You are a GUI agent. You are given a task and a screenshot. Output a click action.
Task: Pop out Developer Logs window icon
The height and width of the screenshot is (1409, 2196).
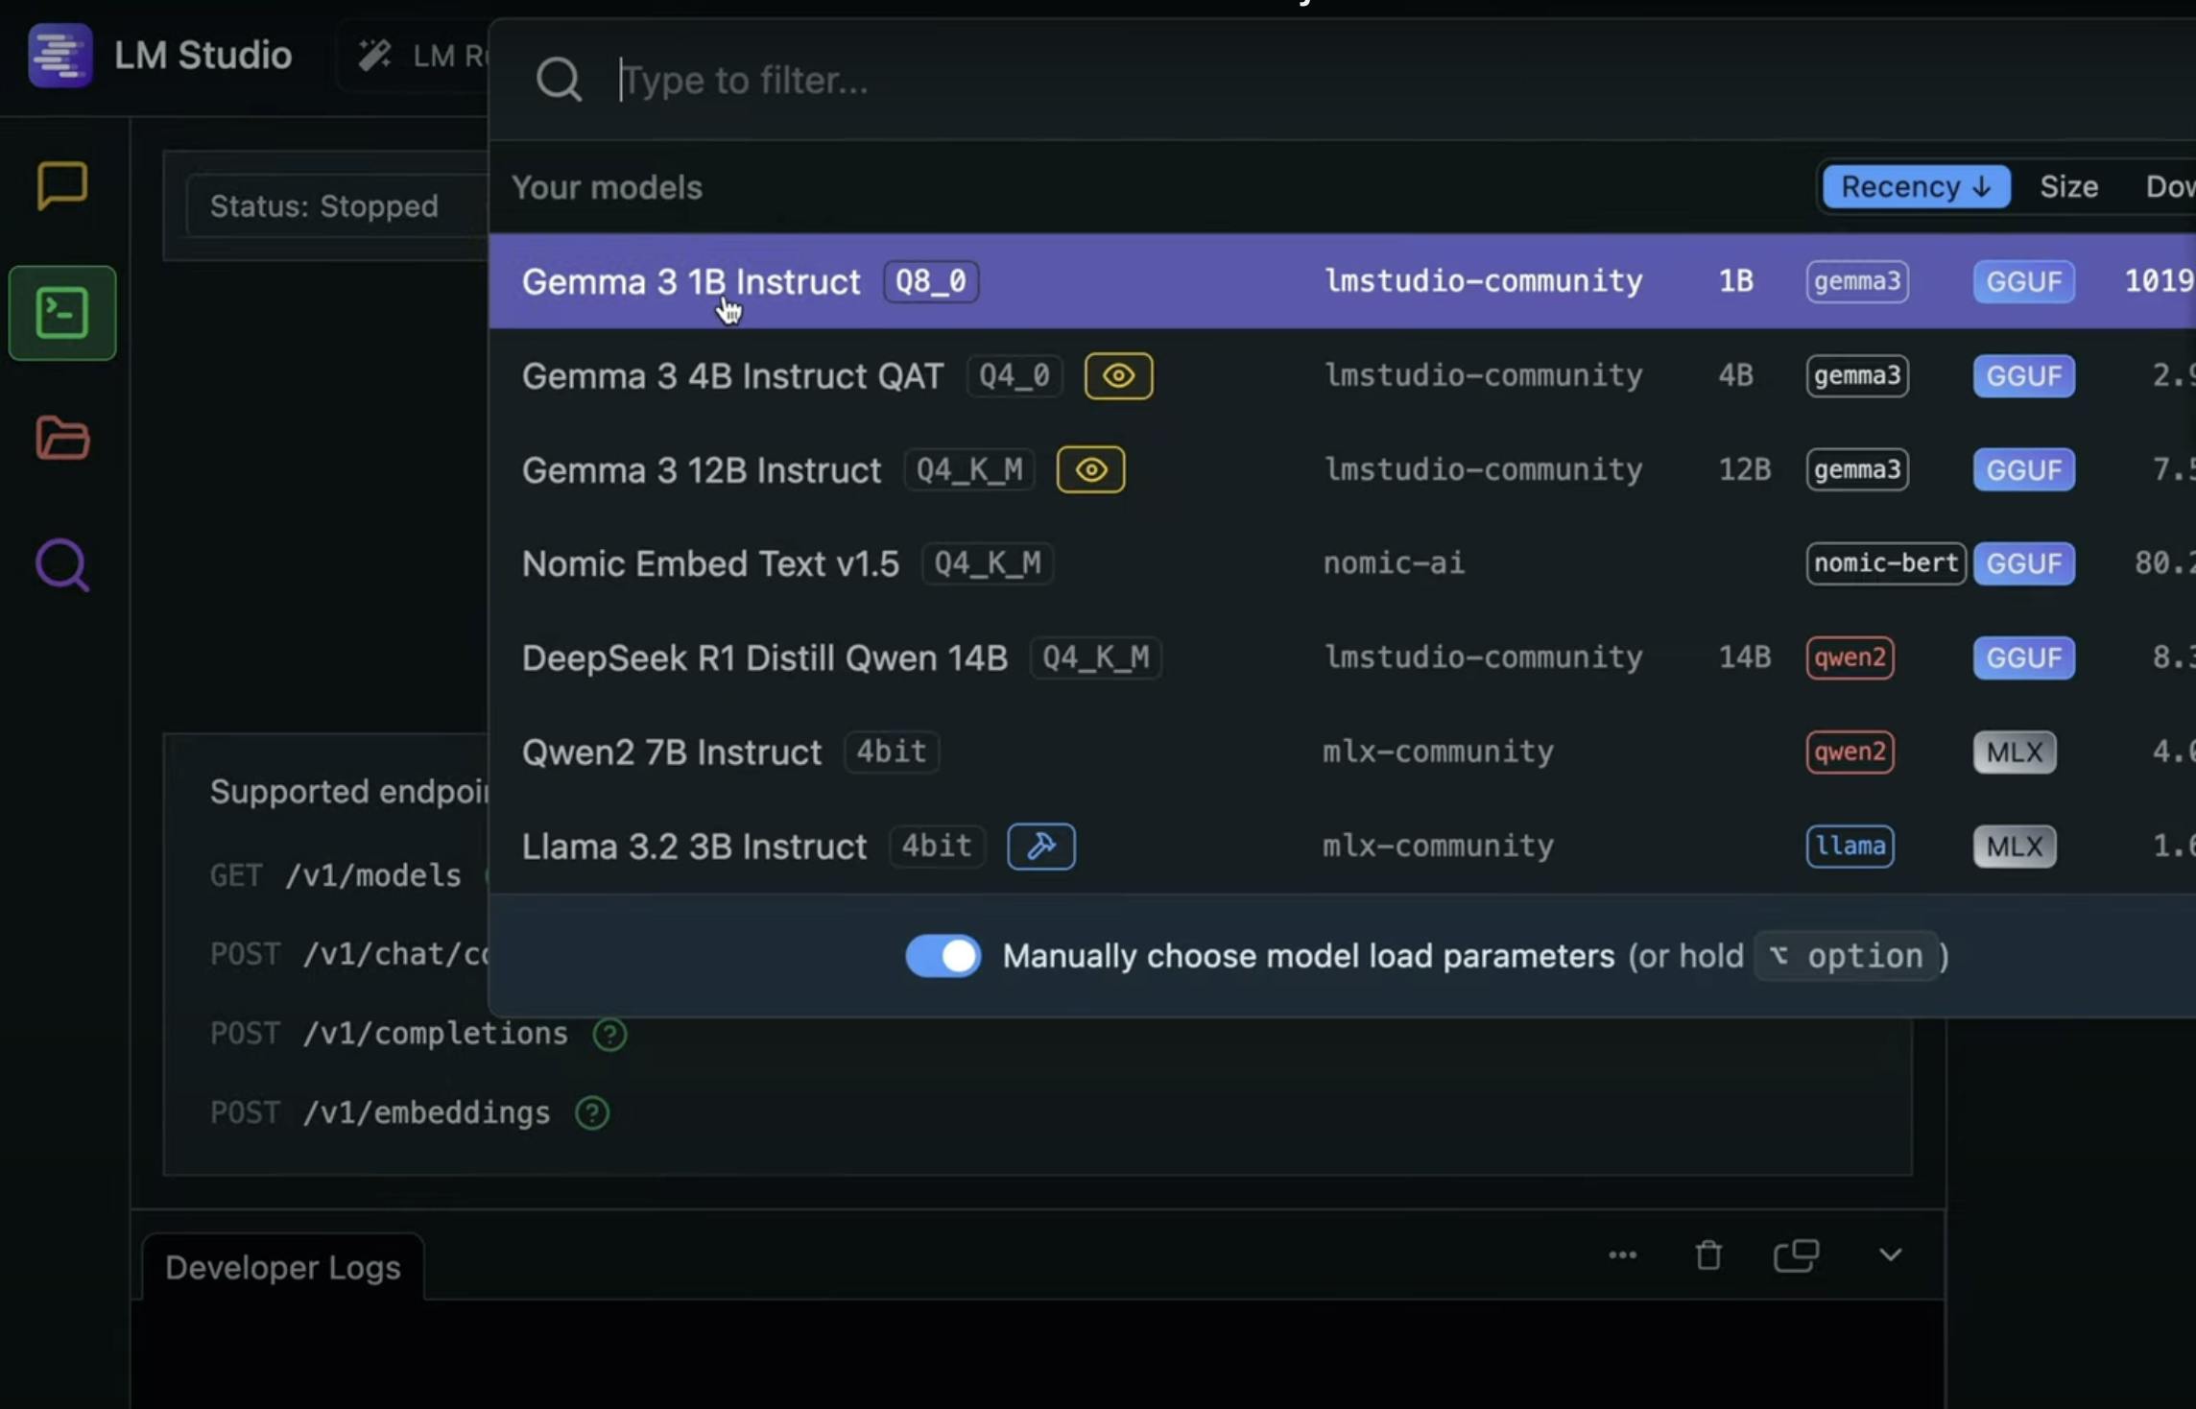pyautogui.click(x=1796, y=1255)
